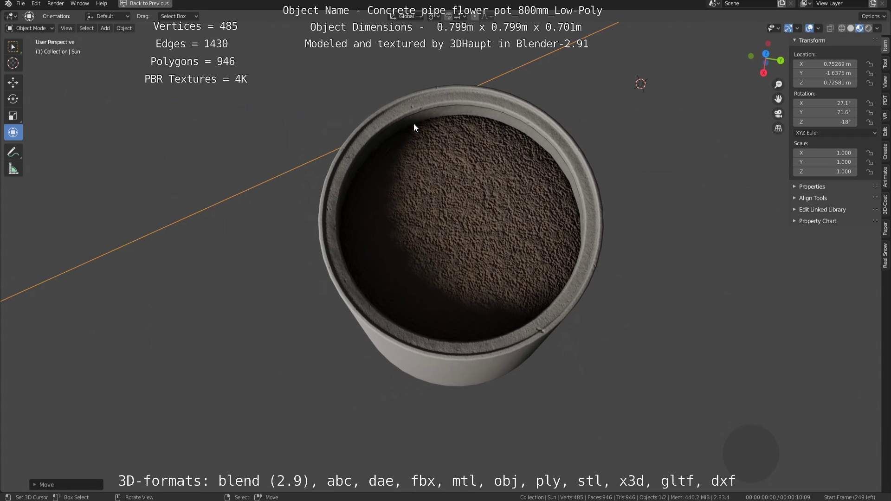Image resolution: width=891 pixels, height=501 pixels.
Task: Select the Move tool in toolbar
Action: [x=13, y=83]
